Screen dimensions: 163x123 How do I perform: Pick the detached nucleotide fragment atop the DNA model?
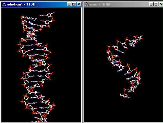click(x=47, y=18)
